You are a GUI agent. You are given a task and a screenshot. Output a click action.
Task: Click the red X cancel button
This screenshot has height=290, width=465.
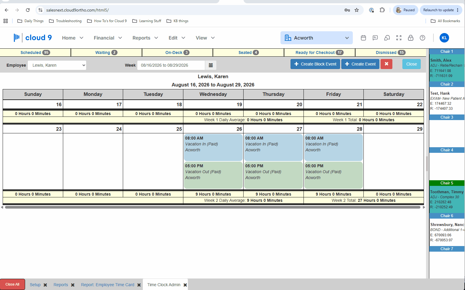pyautogui.click(x=386, y=64)
